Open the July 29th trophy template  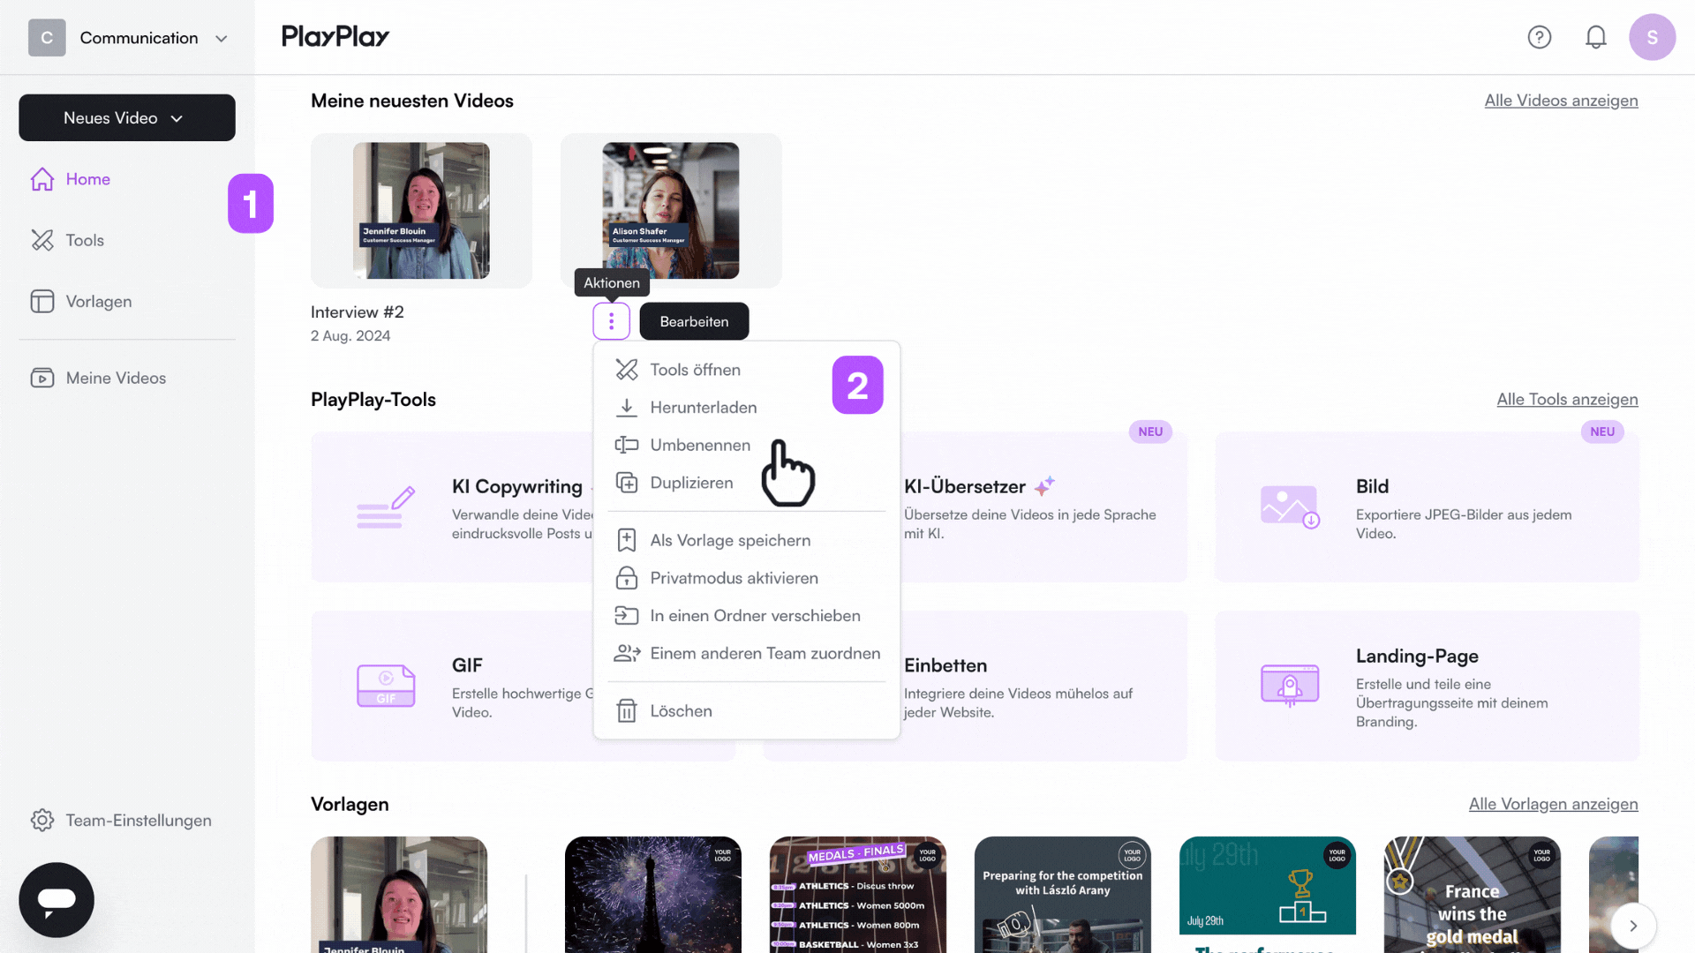[x=1268, y=895]
